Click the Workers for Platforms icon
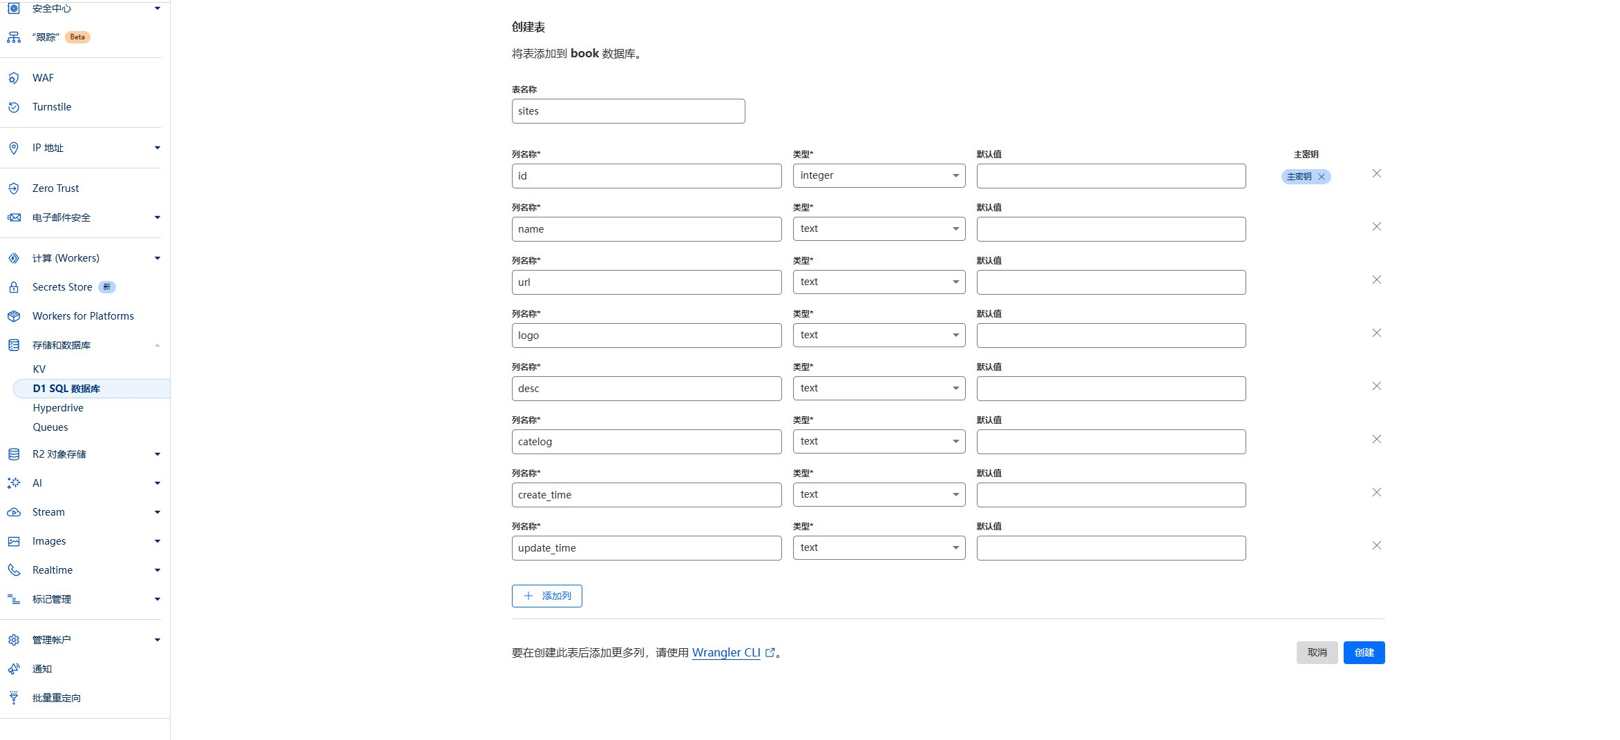The width and height of the screenshot is (1620, 740). click(x=14, y=316)
